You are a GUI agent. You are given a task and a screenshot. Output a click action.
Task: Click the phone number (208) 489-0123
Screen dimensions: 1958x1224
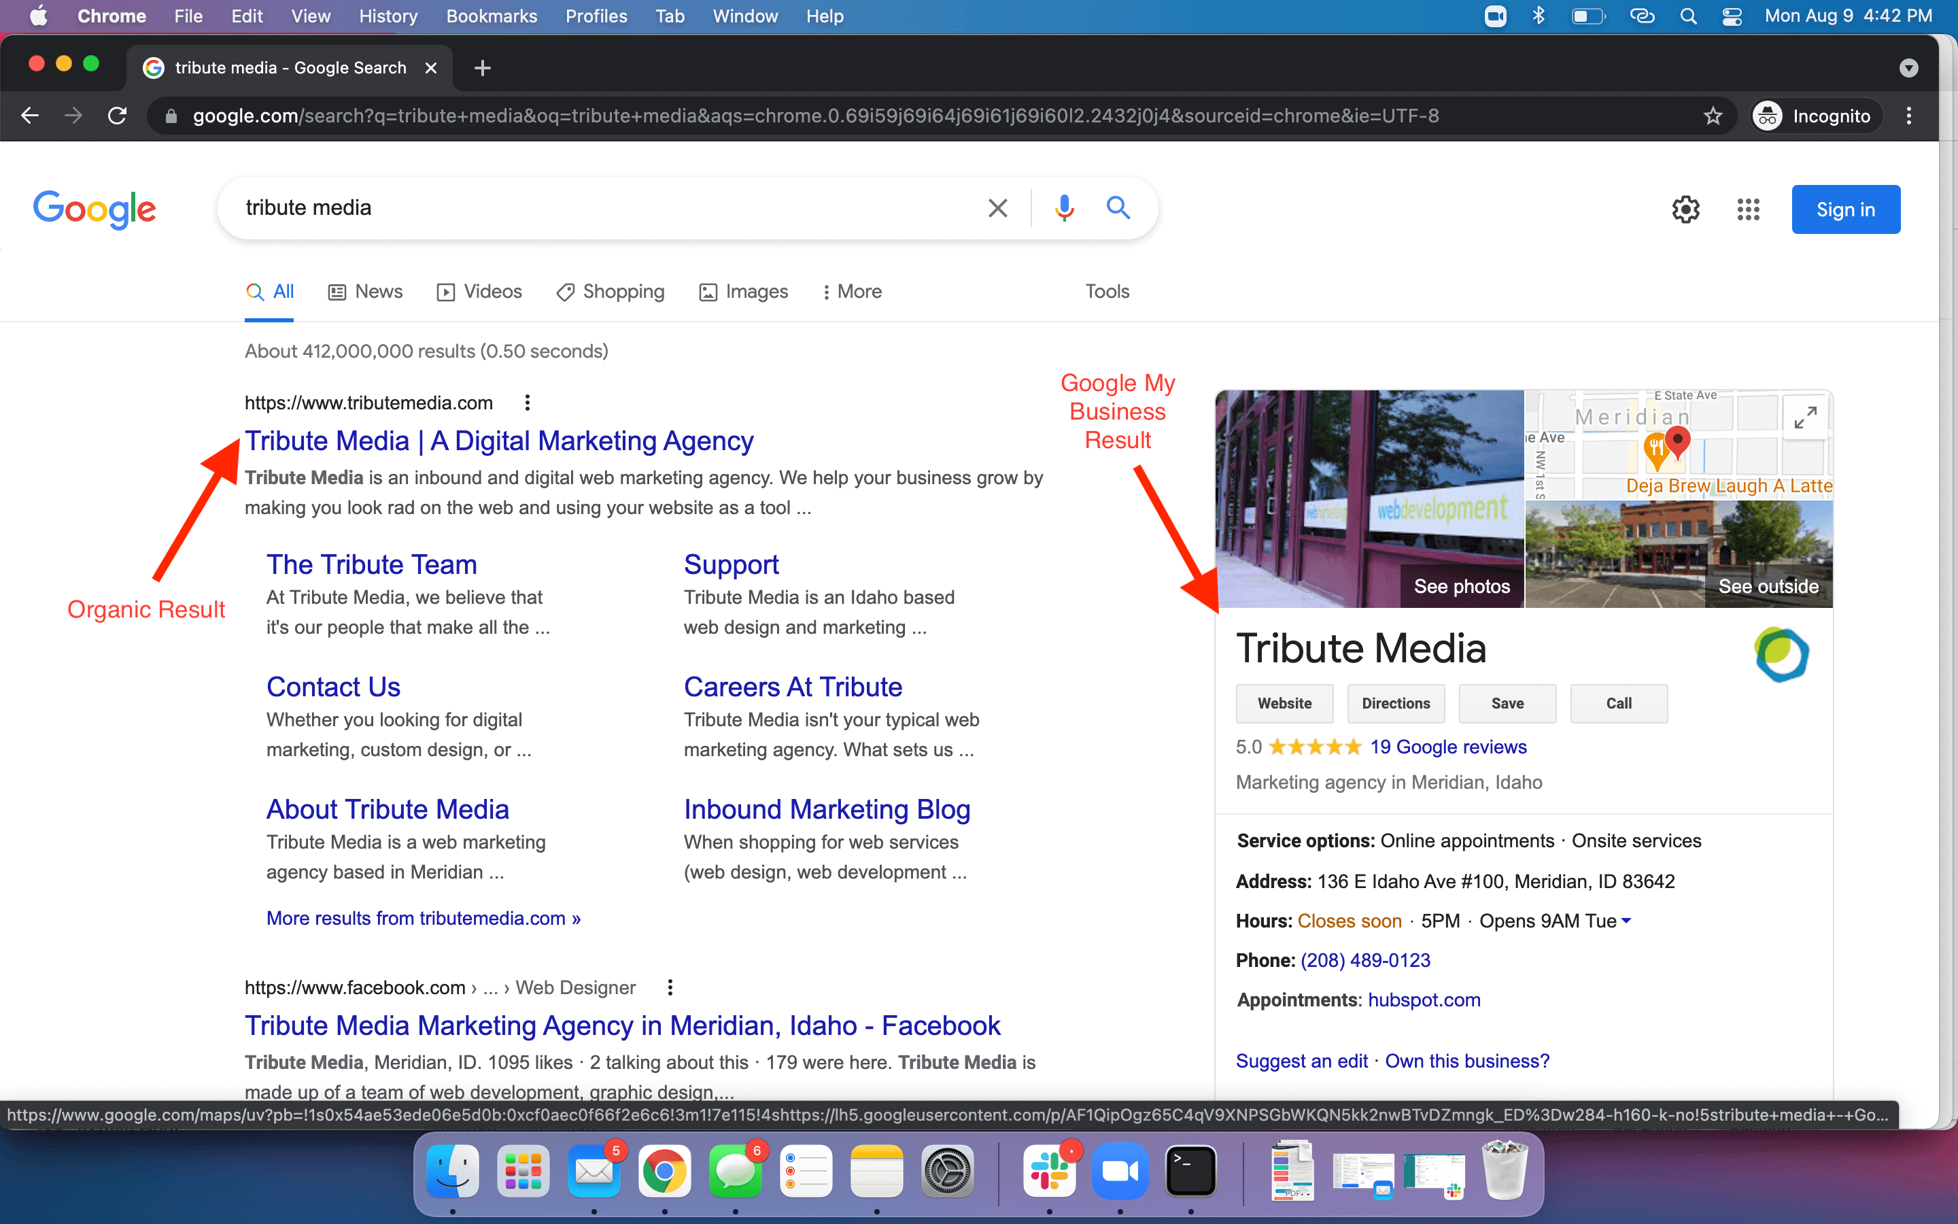pyautogui.click(x=1365, y=960)
